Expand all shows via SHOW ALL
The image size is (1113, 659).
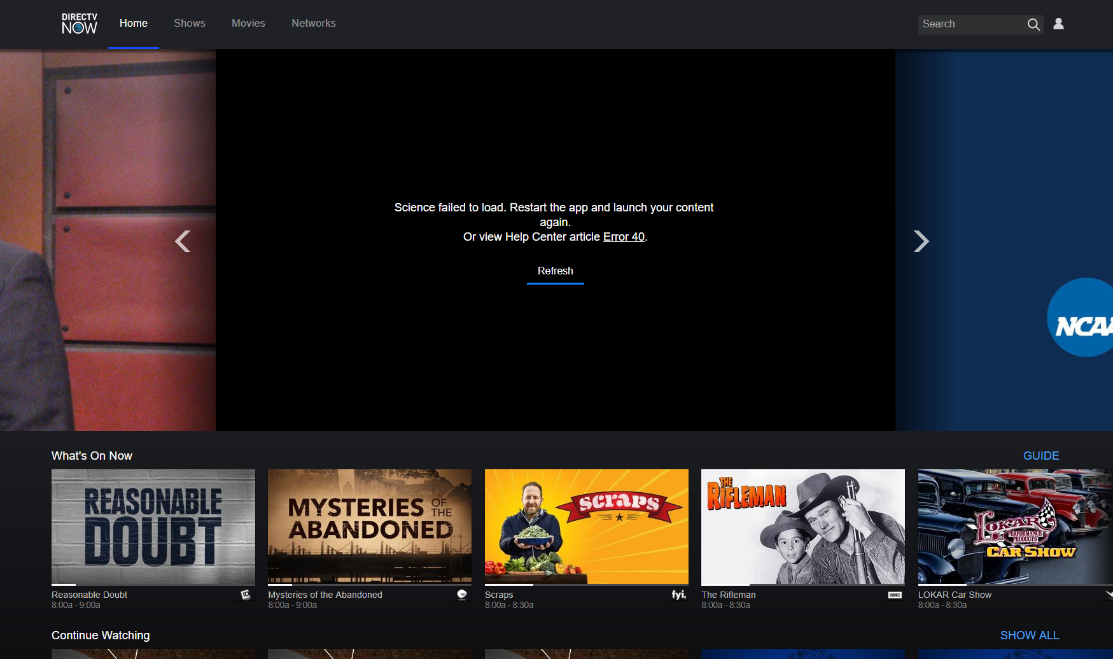tap(1029, 635)
